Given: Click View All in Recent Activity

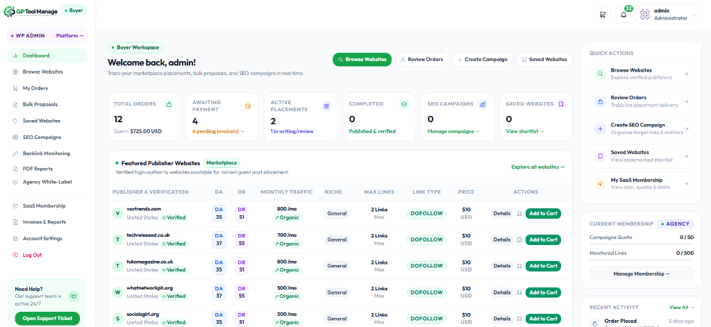Looking at the screenshot, I should pyautogui.click(x=681, y=308).
